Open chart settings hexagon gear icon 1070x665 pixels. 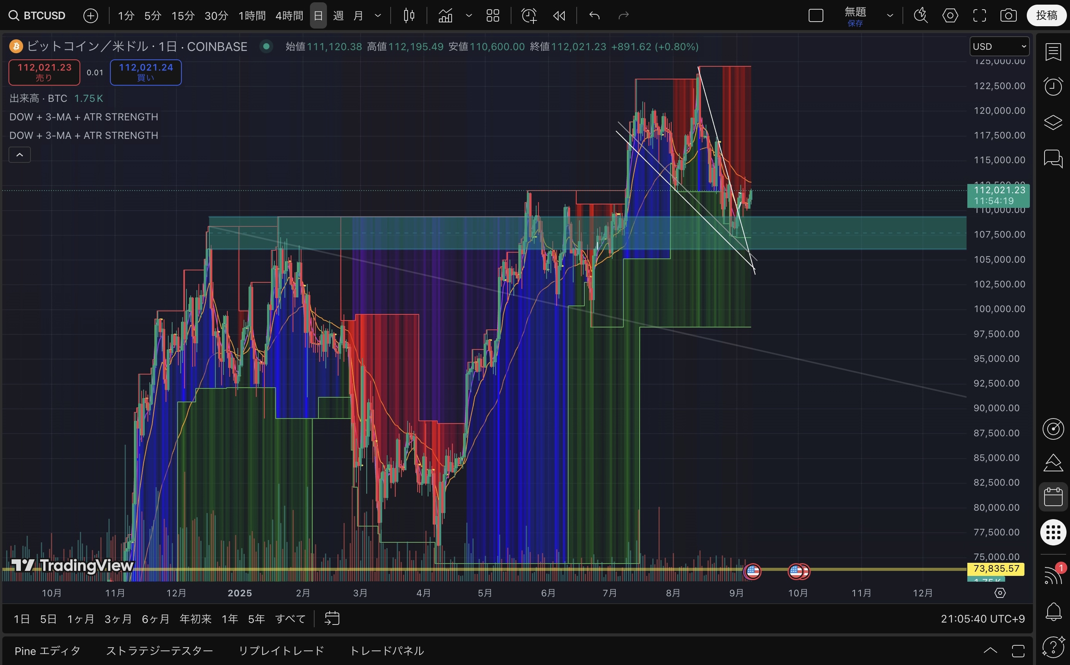coord(950,16)
